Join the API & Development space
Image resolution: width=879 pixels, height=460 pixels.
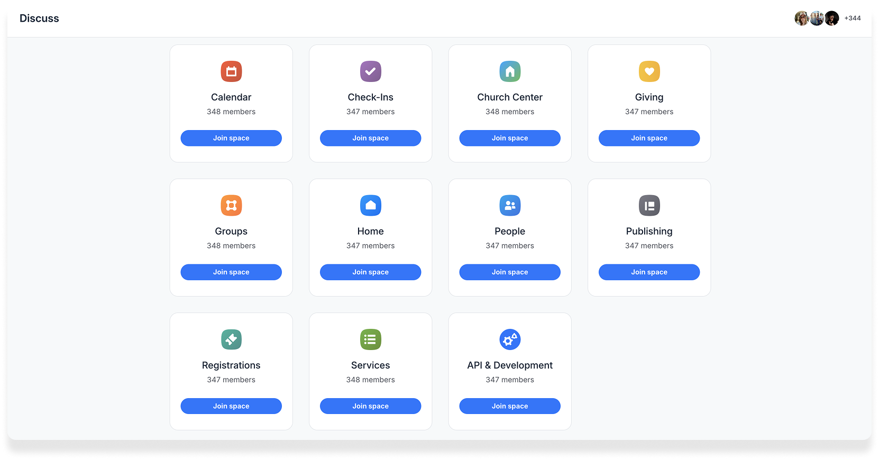[510, 406]
